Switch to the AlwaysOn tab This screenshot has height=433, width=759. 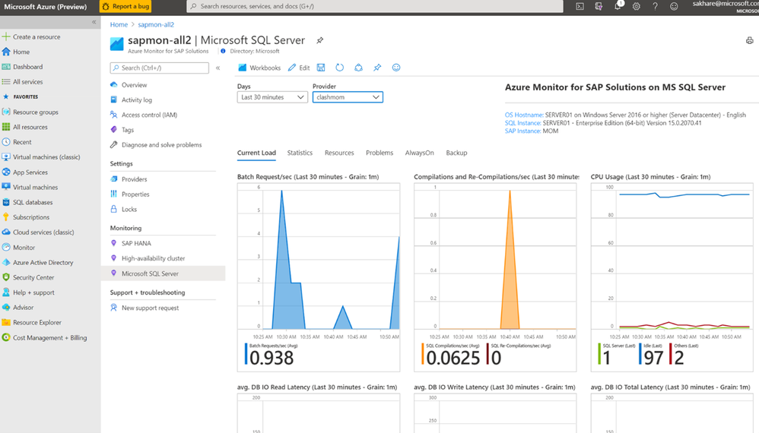point(419,153)
